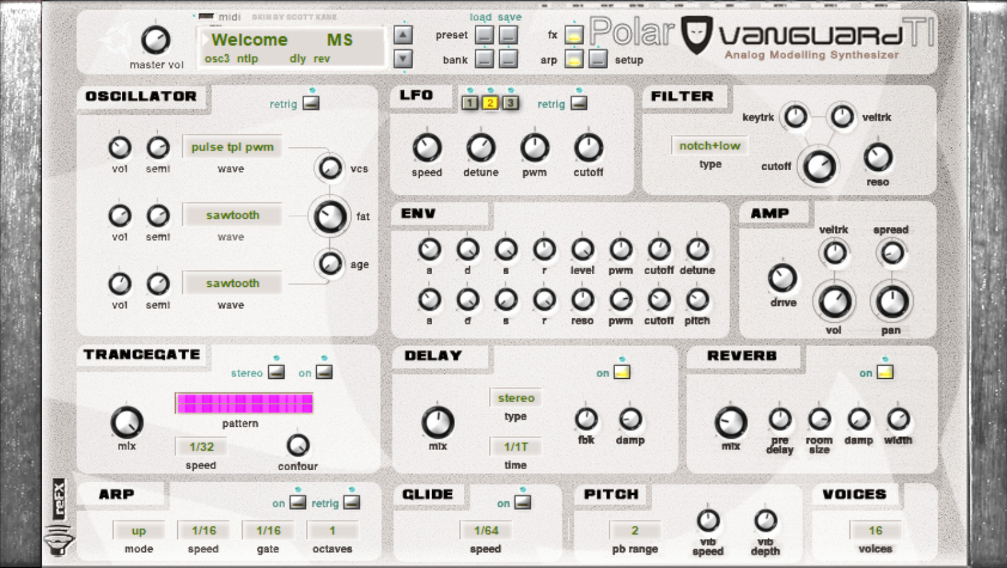Click the trancegate contour knob
Image resolution: width=1007 pixels, height=568 pixels.
[x=298, y=446]
